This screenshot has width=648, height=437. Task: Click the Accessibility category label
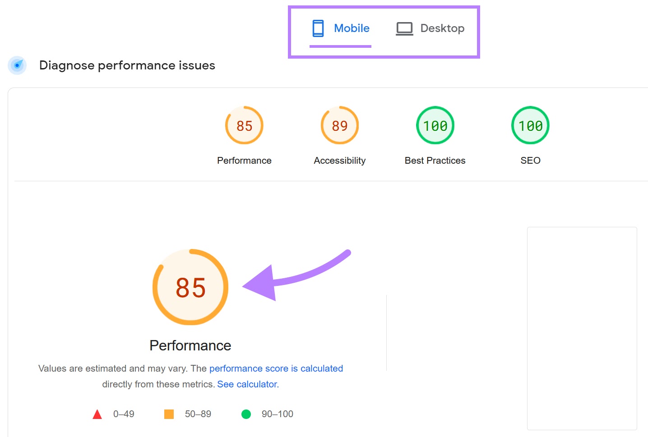point(339,160)
